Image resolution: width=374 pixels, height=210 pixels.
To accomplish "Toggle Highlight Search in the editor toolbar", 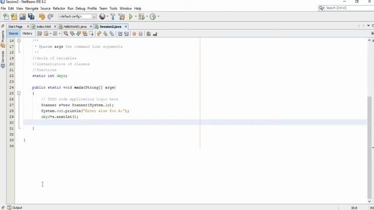I will point(85,34).
